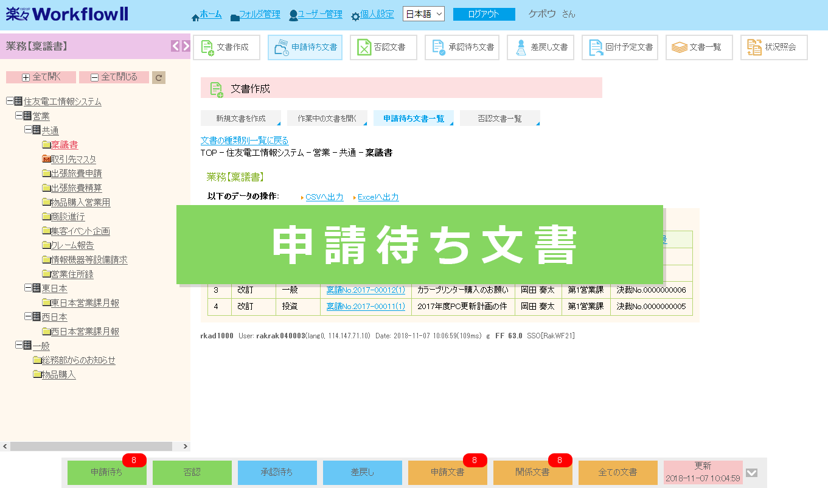The height and width of the screenshot is (488, 828).
Task: Select 情報機器等設備請求 folder
Action: tap(89, 260)
